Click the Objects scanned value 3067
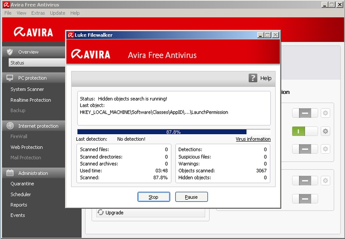This screenshot has height=239, width=345. (x=261, y=170)
